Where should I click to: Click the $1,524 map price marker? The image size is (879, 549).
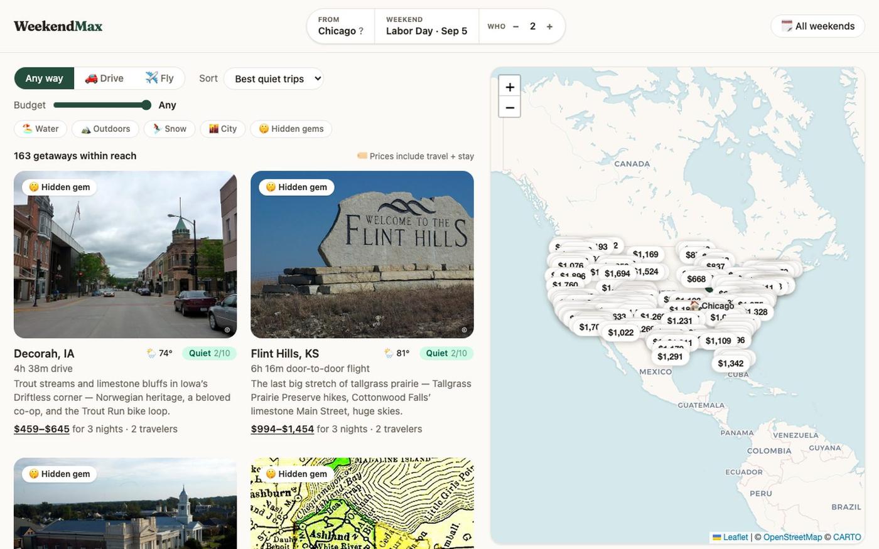647,272
